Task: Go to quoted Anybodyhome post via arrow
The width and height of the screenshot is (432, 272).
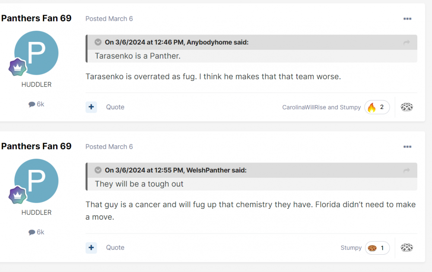Action: click(x=407, y=42)
